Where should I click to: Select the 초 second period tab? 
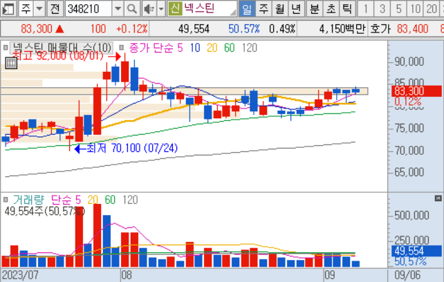point(331,9)
